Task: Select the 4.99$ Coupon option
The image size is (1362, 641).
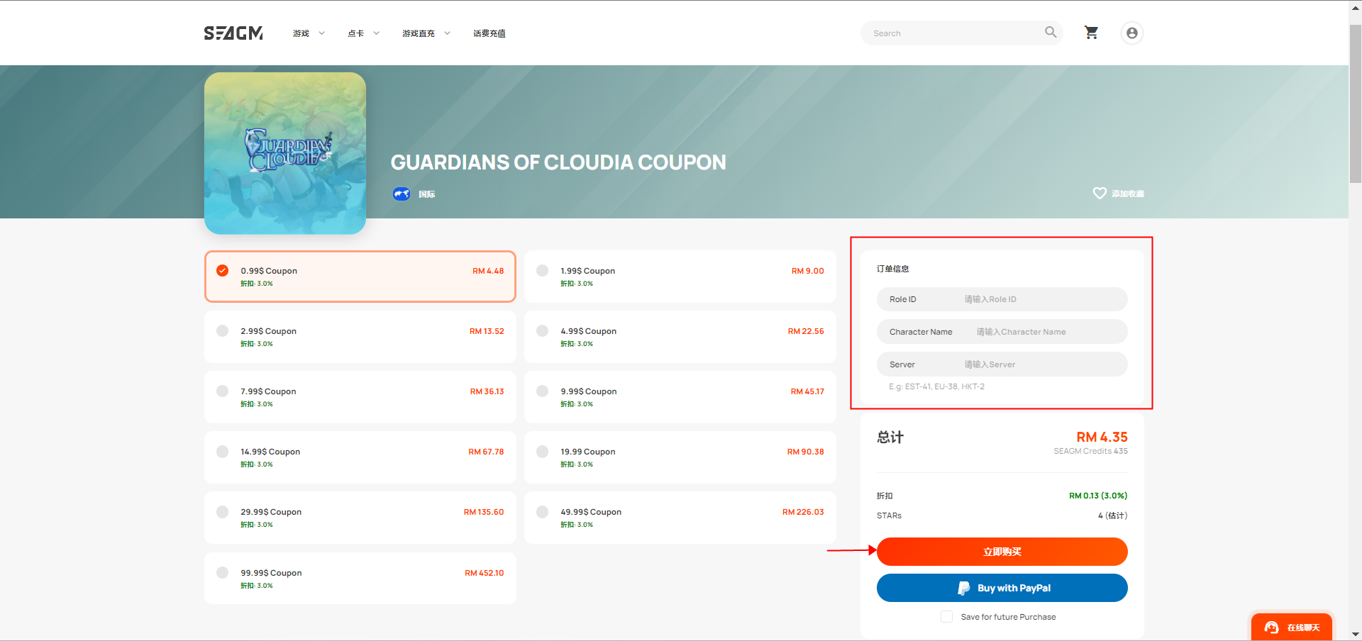Action: pos(680,337)
